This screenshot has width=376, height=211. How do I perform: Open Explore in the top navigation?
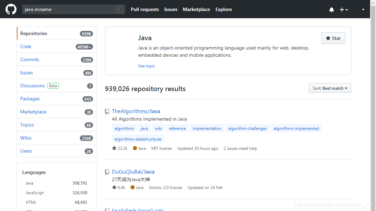click(x=223, y=9)
